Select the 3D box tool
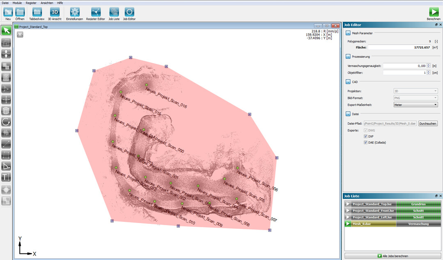443x260 pixels. pyautogui.click(x=6, y=111)
